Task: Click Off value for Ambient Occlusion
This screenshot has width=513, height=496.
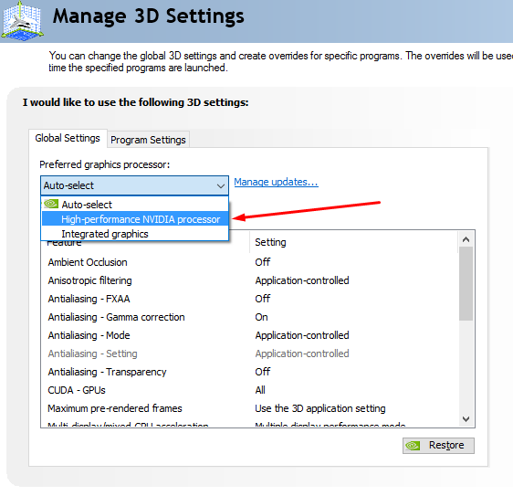Action: click(263, 262)
